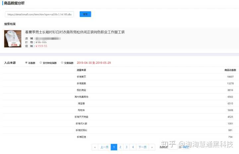Switch to page 3 in pagination
239x154 pixels.
(x=126, y=147)
